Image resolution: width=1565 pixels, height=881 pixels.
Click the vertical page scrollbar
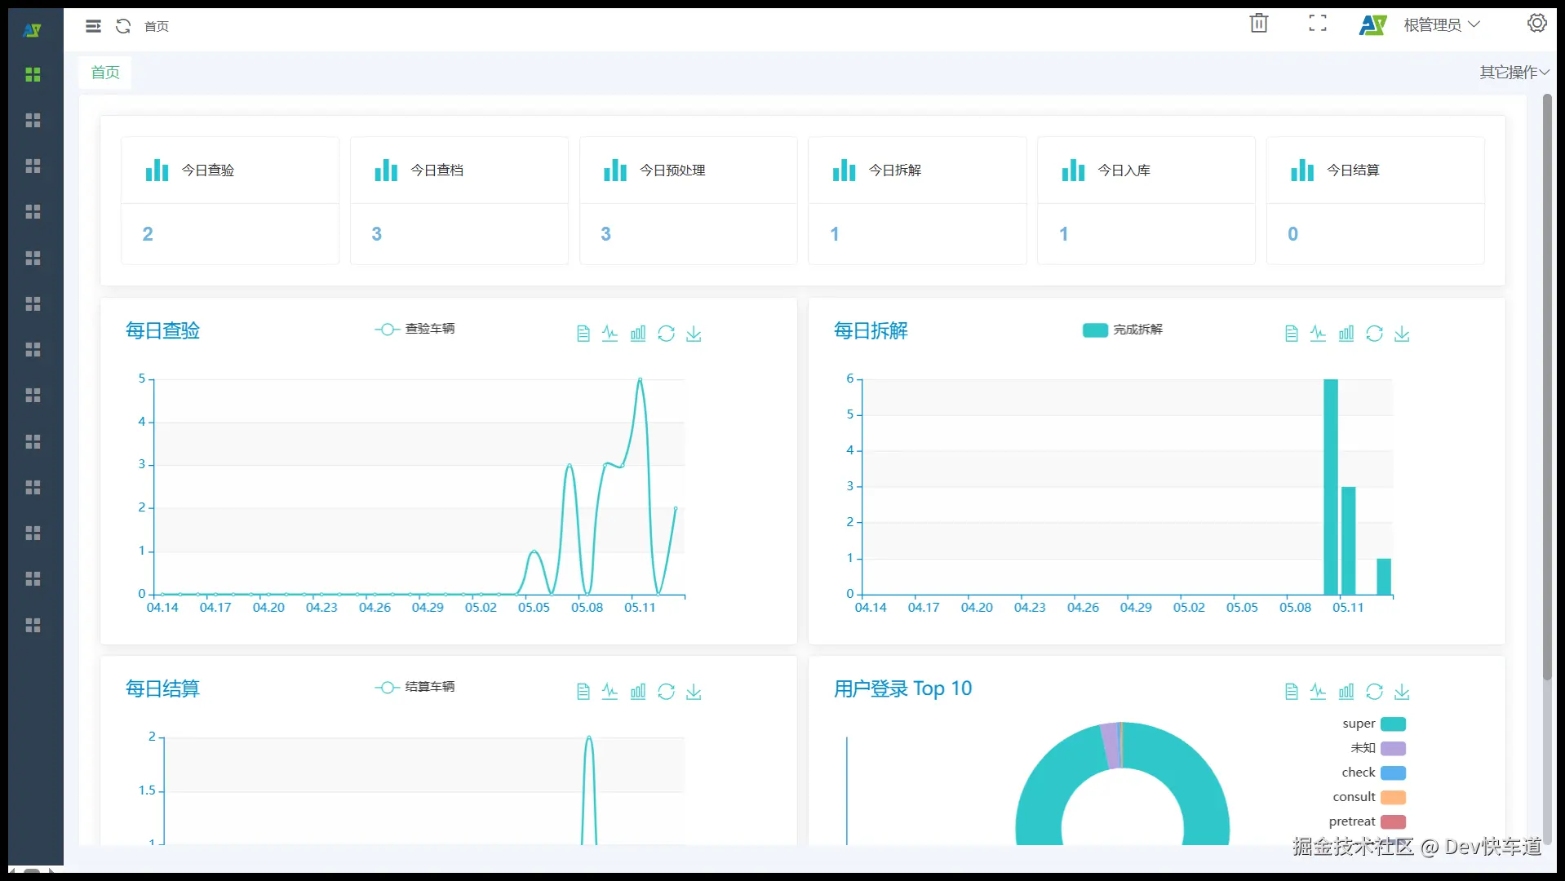point(1547,387)
